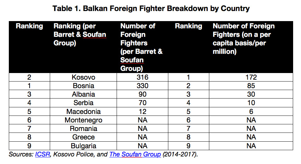This screenshot has width=301, height=164.
Task: Click the Romania table cell
Action: tap(83, 128)
